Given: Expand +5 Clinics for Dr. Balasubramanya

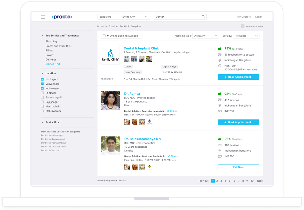Looking at the screenshot, I should [x=173, y=156].
